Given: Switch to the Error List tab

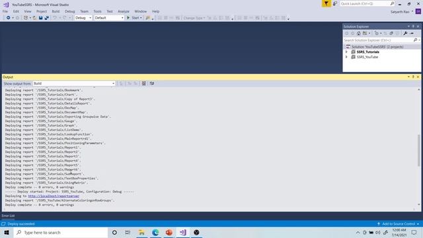Looking at the screenshot, I should click(x=8, y=216).
